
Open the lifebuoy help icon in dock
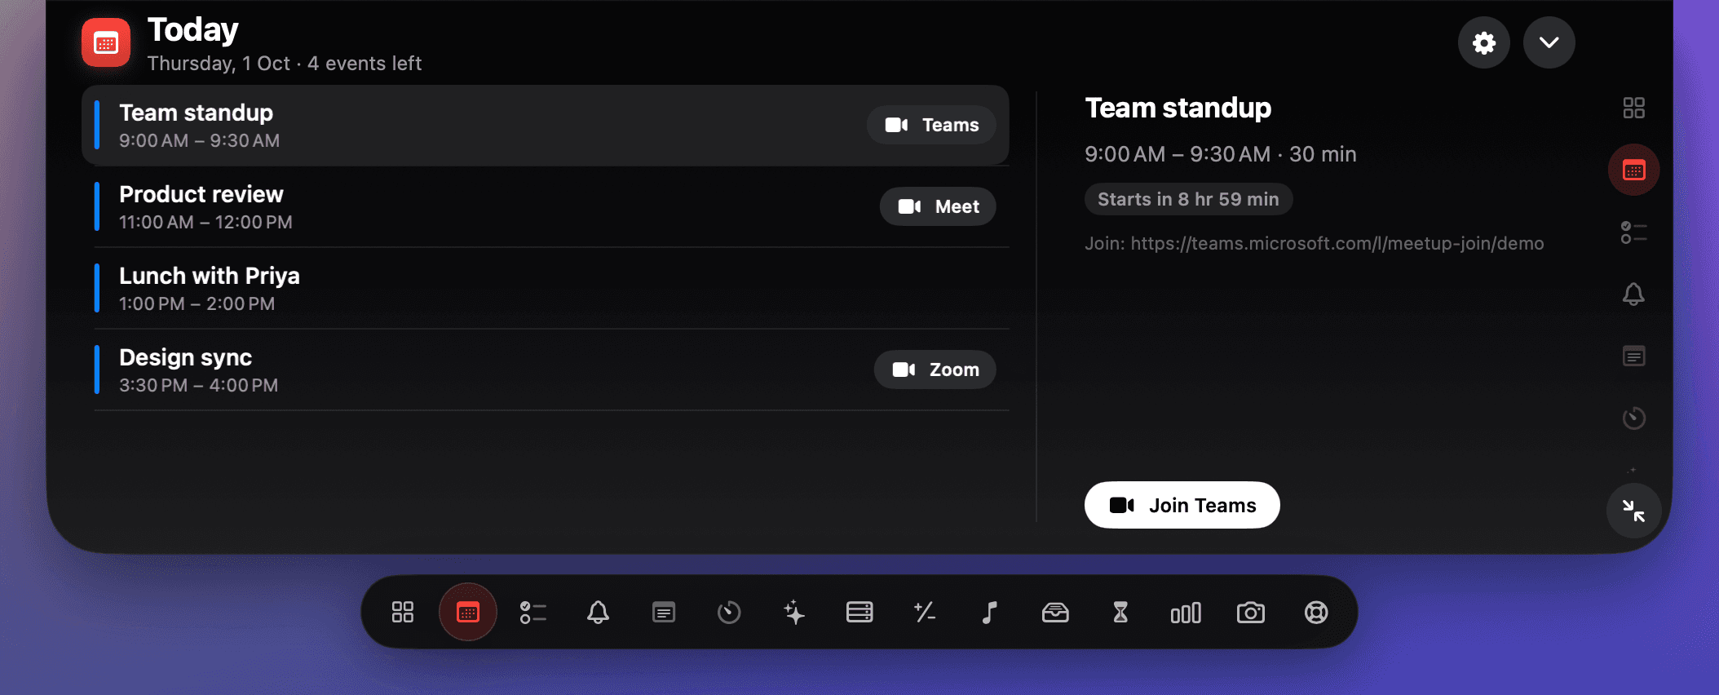1316,613
